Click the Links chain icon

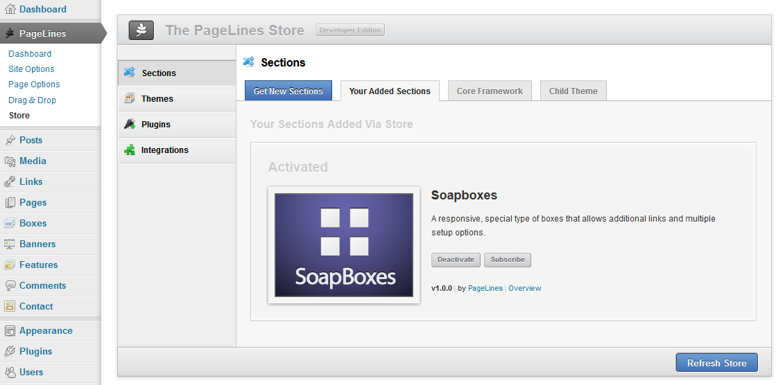(10, 181)
